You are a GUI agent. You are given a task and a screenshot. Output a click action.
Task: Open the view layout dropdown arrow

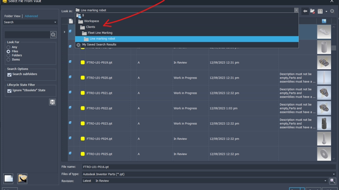(326, 11)
